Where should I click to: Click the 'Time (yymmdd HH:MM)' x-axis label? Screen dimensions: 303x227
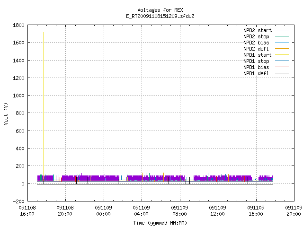[x=160, y=223]
